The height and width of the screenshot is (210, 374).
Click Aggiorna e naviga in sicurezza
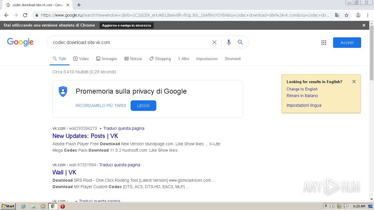point(127,25)
